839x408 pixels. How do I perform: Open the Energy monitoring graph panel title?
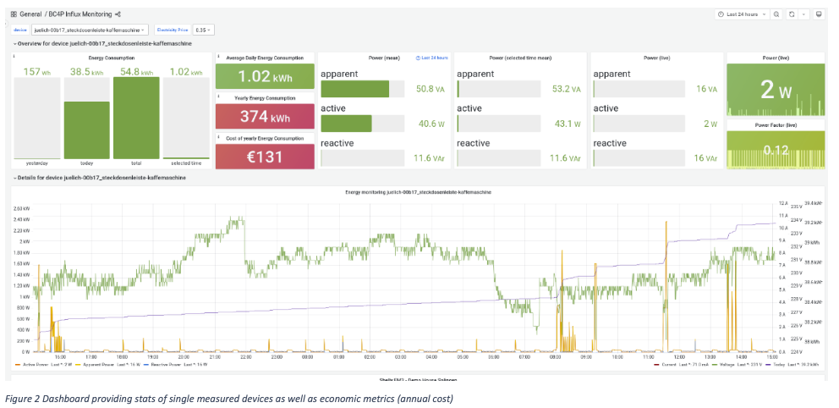[419, 191]
